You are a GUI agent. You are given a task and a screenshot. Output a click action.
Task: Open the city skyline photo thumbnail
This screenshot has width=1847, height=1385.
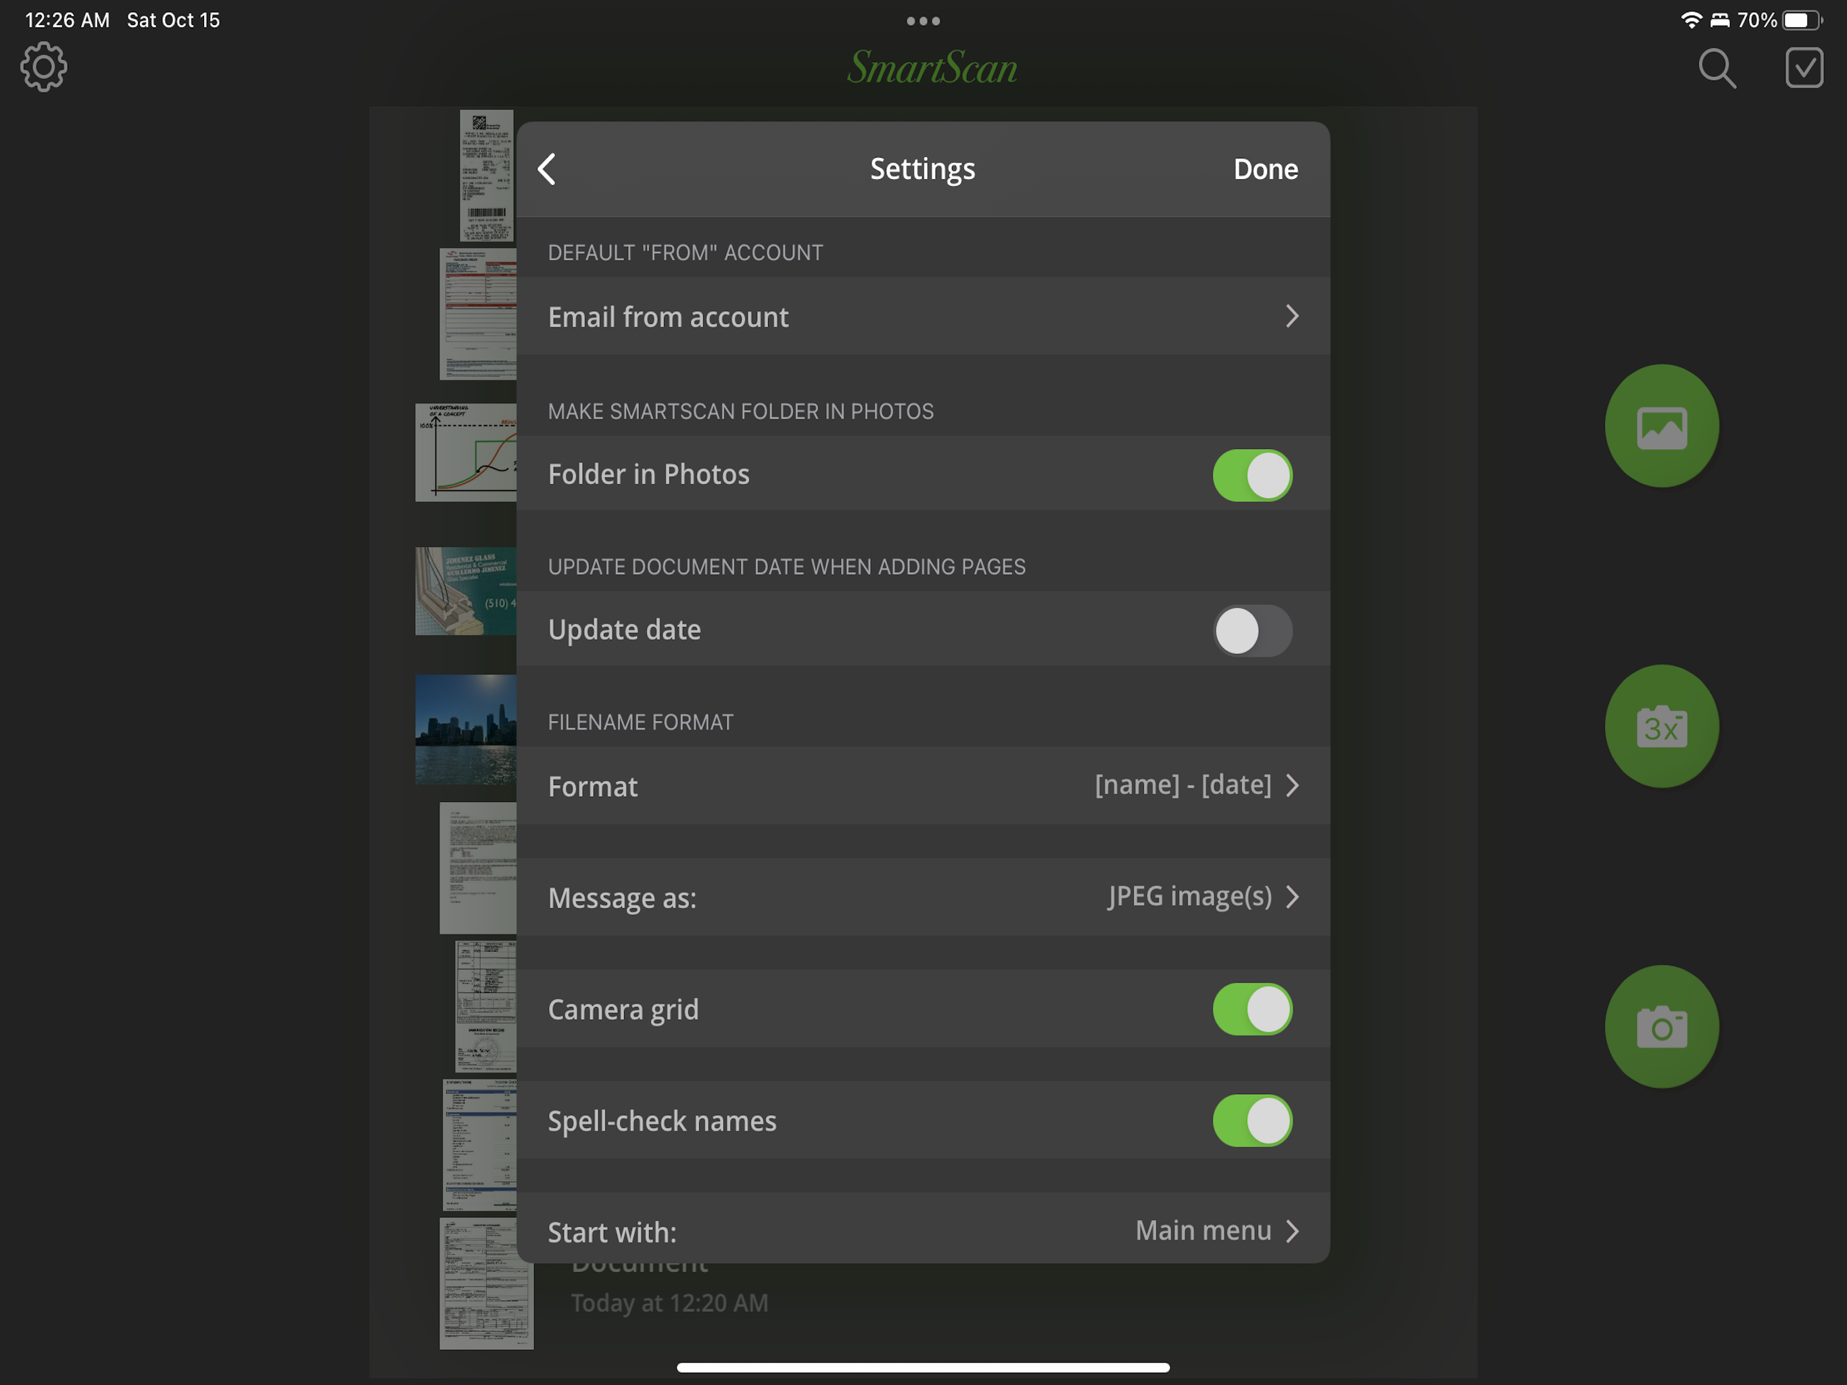click(465, 729)
